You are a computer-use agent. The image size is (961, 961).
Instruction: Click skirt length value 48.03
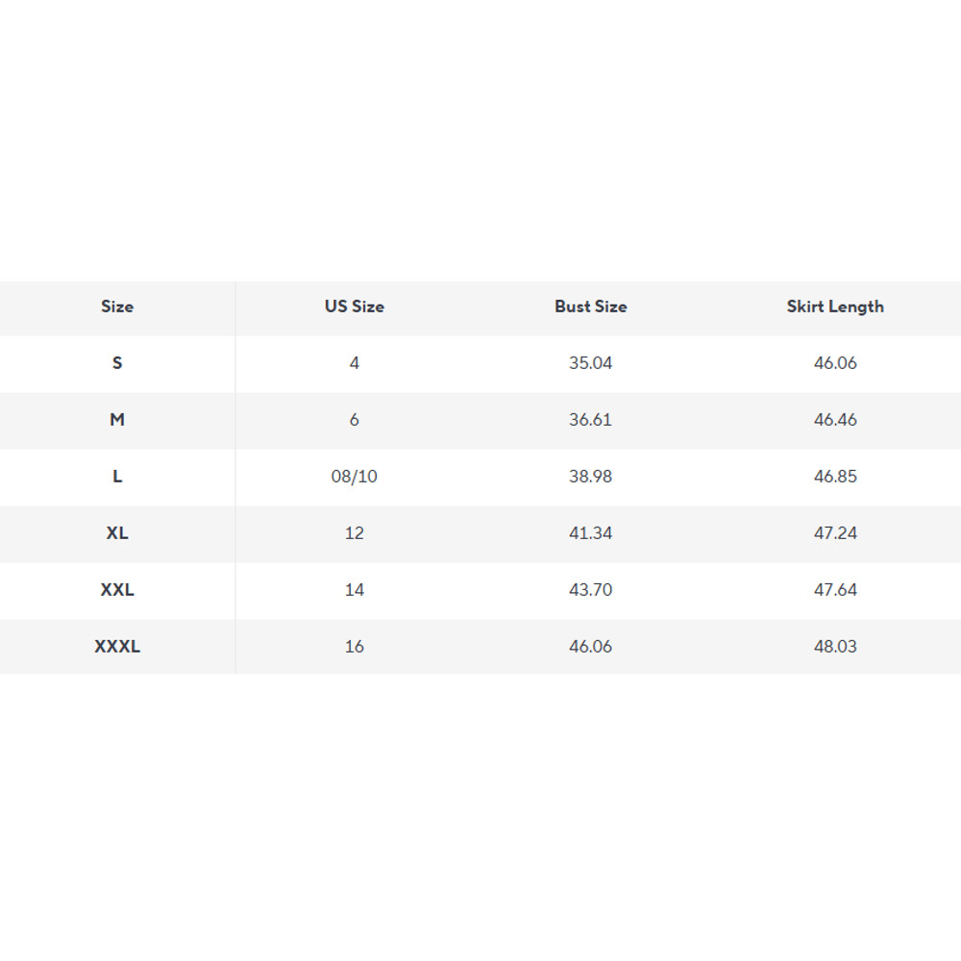(835, 647)
